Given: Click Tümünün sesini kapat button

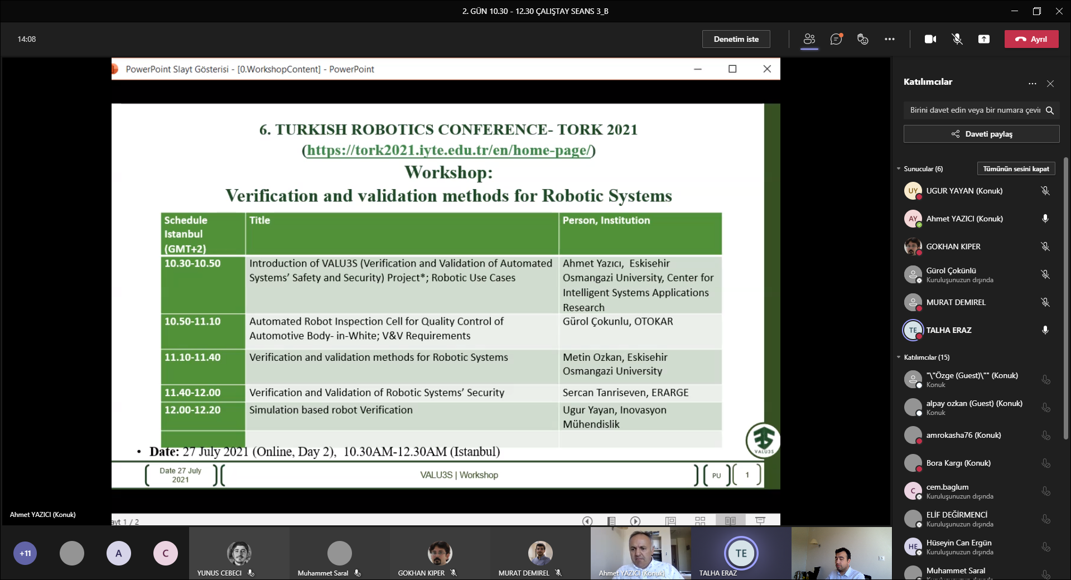Looking at the screenshot, I should (1016, 168).
